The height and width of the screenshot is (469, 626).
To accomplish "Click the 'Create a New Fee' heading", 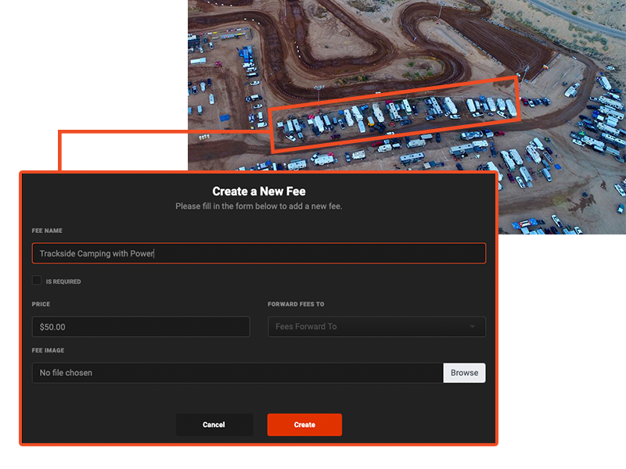I will coord(259,192).
